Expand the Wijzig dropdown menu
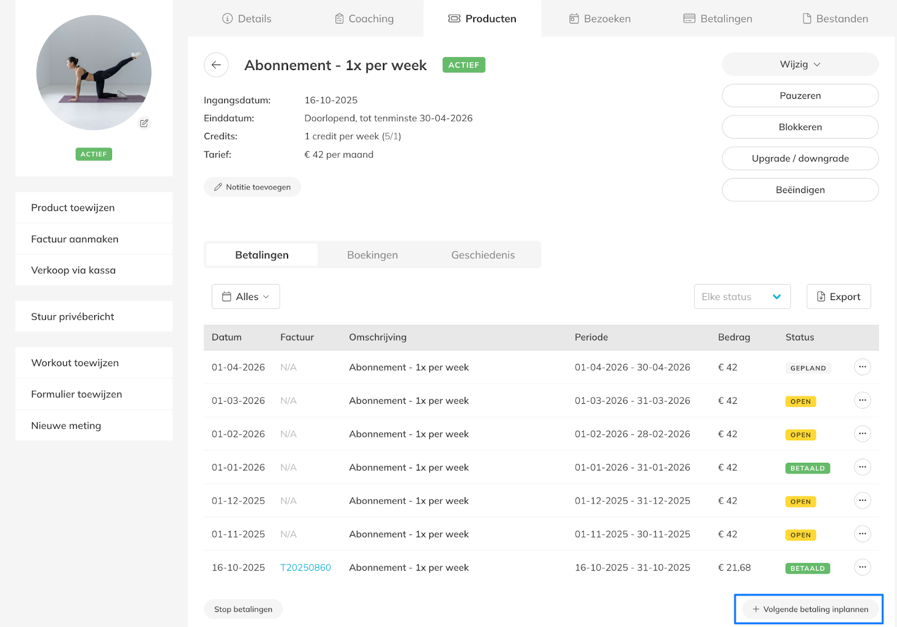 (799, 64)
